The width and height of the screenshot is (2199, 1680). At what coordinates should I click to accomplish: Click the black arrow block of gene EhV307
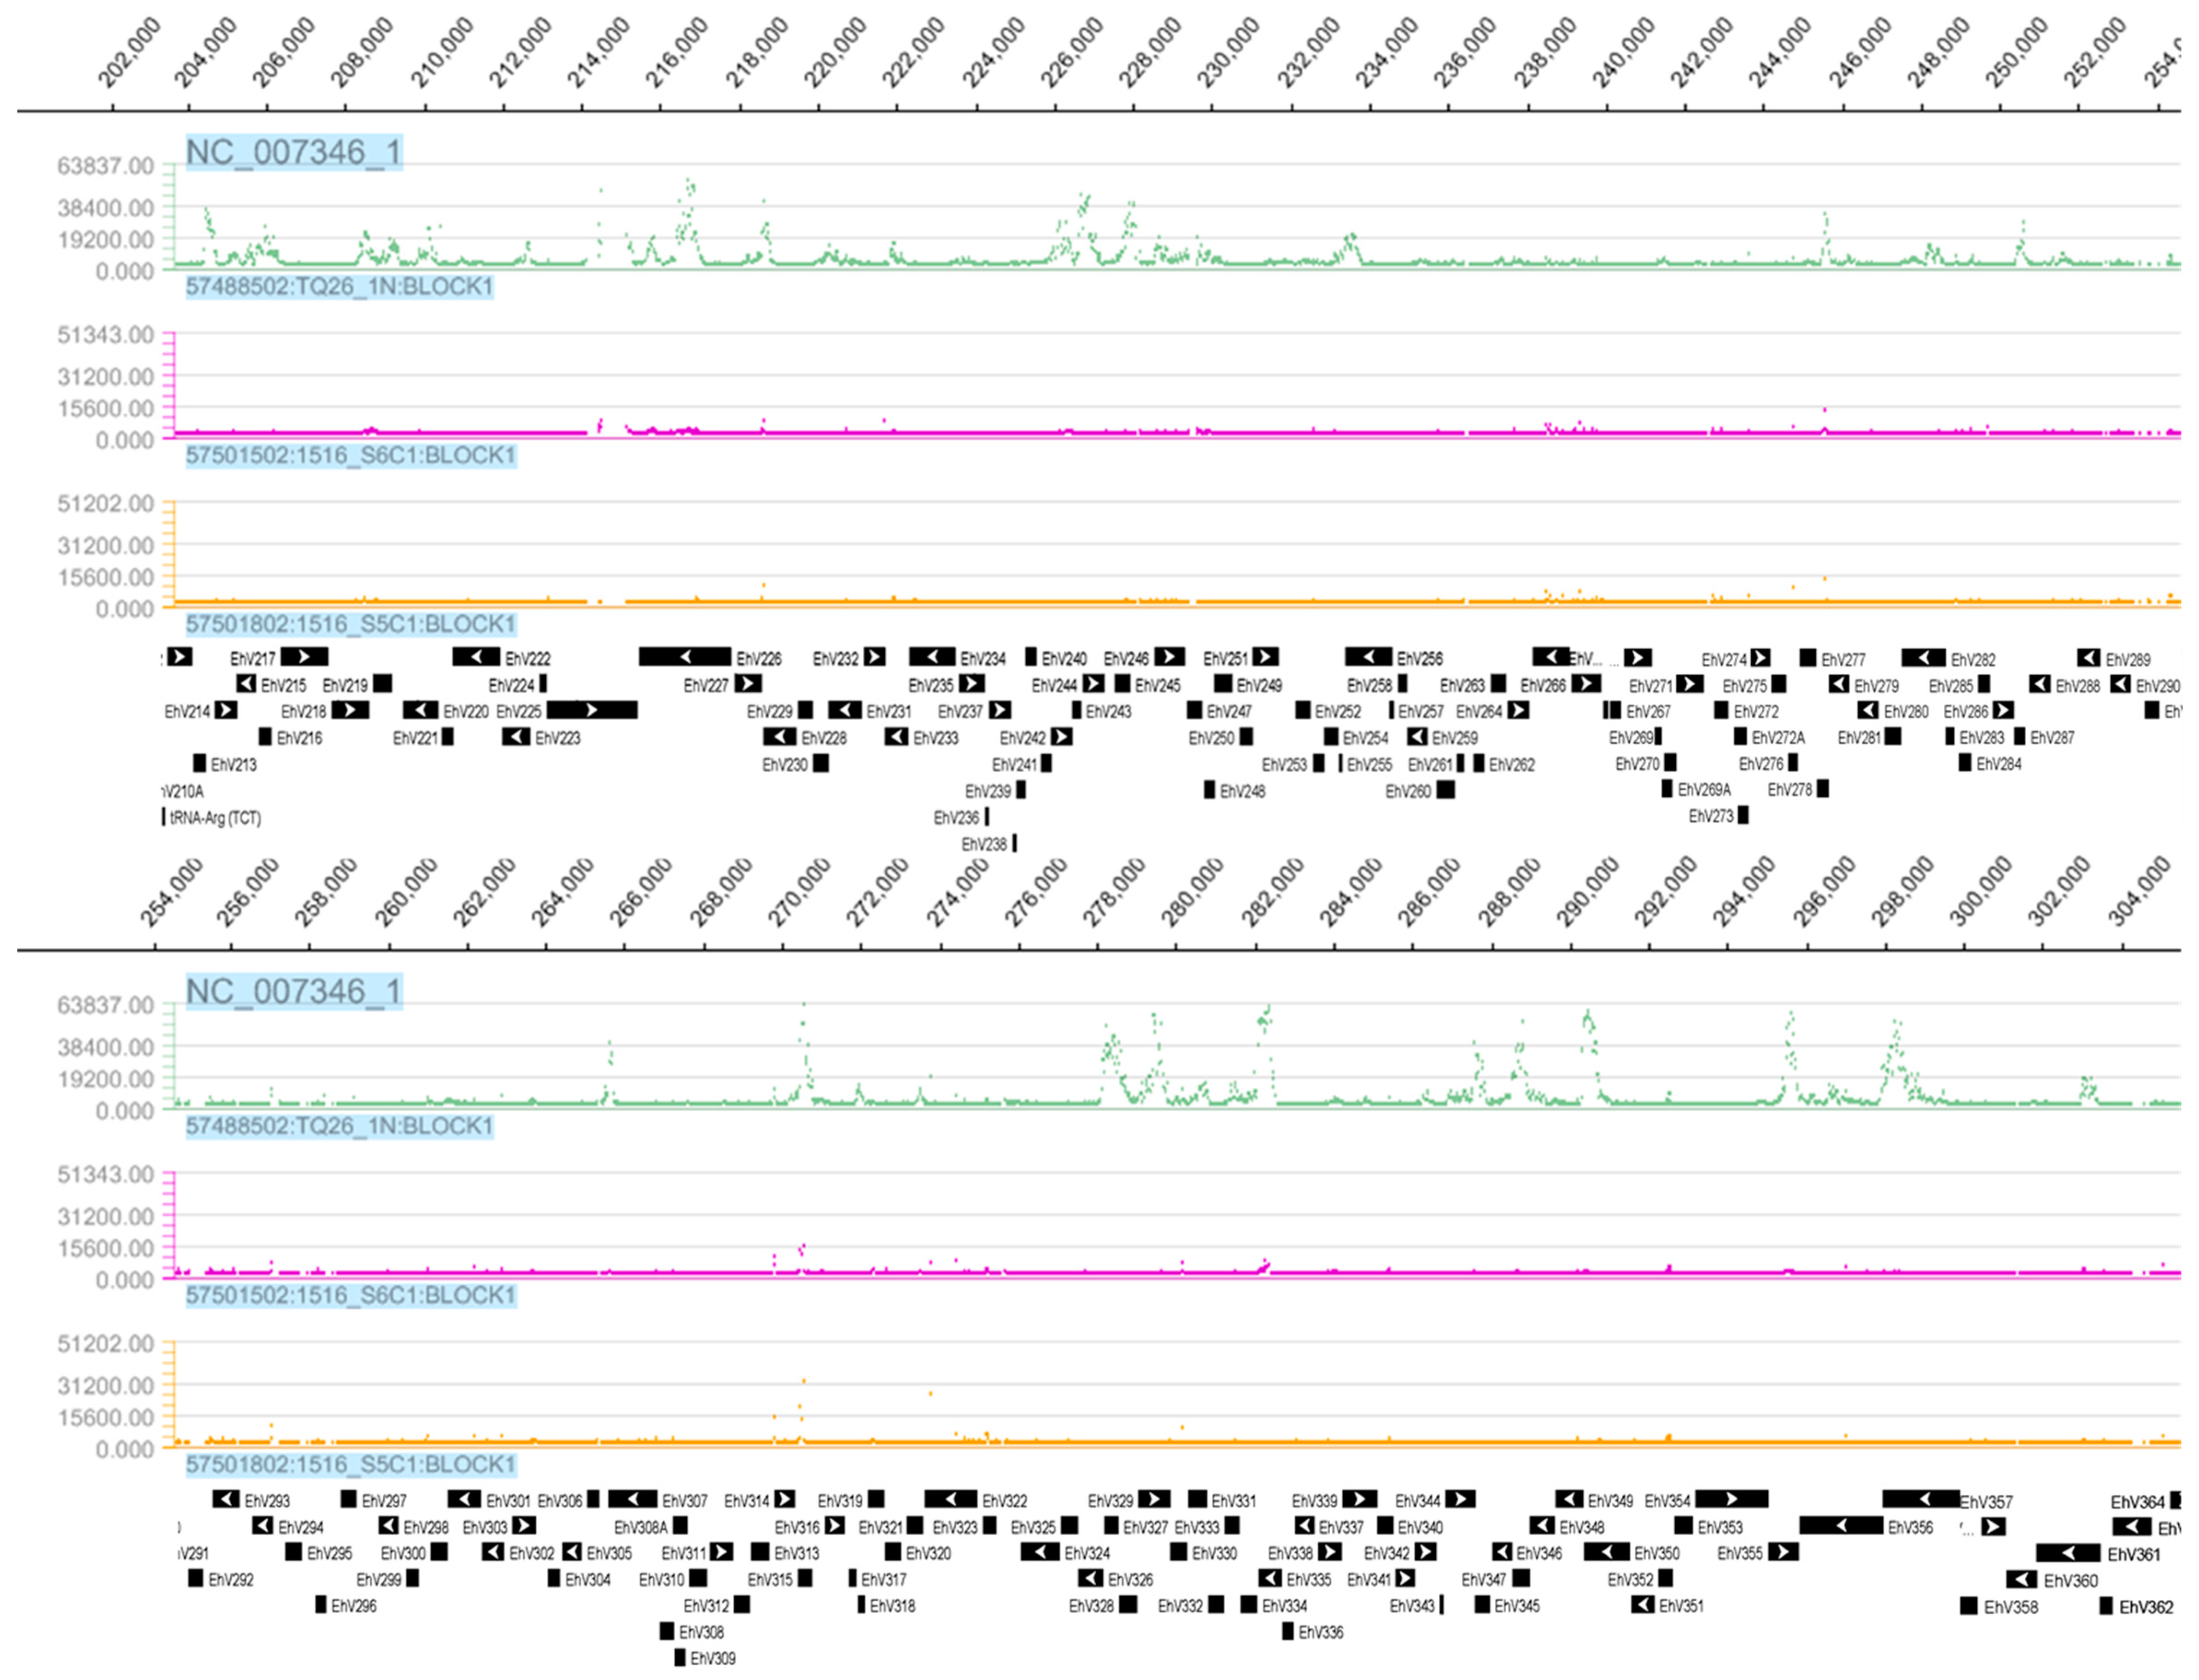(x=632, y=1499)
